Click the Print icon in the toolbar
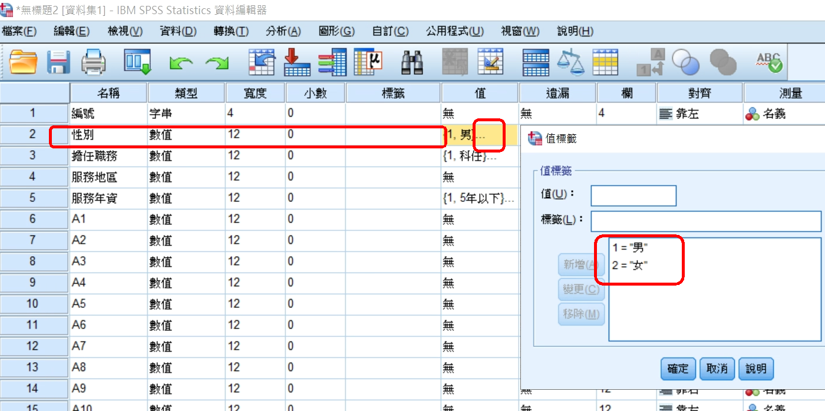This screenshot has height=411, width=825. click(x=93, y=62)
